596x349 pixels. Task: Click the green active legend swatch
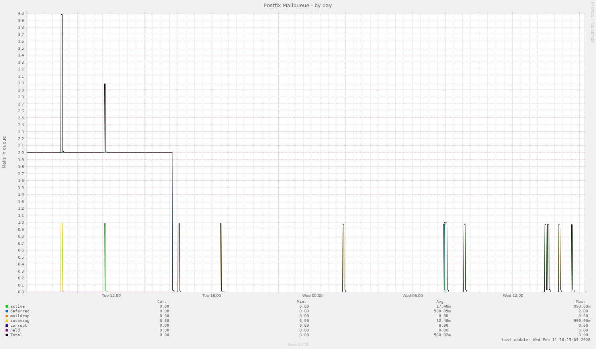tap(6, 306)
